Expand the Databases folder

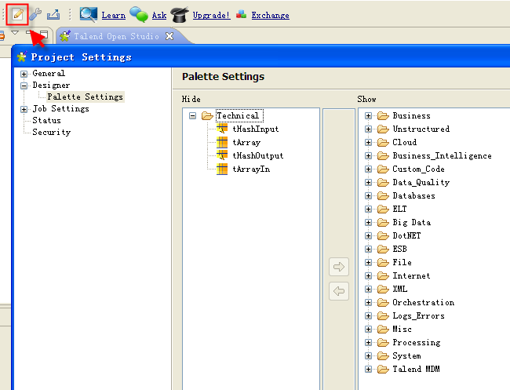[x=369, y=196]
